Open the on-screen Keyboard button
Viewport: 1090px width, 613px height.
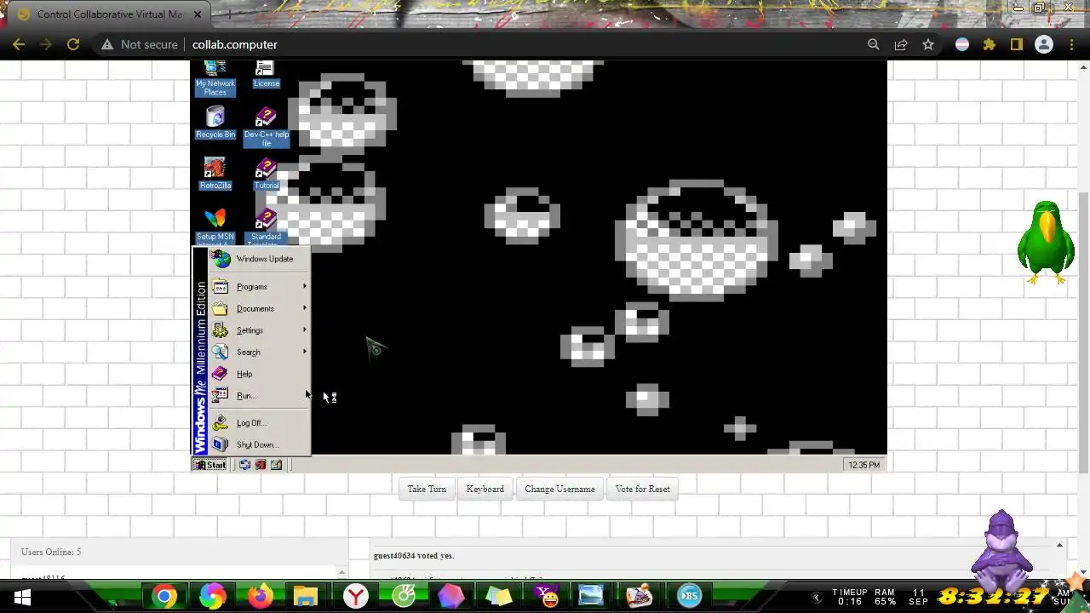pos(485,489)
